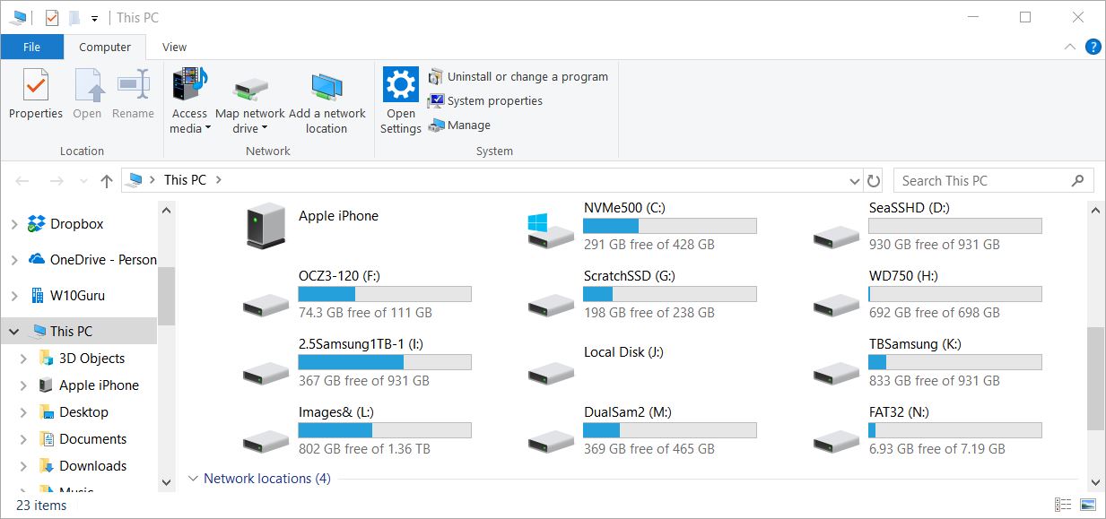Collapse the This PC tree node

click(x=13, y=332)
